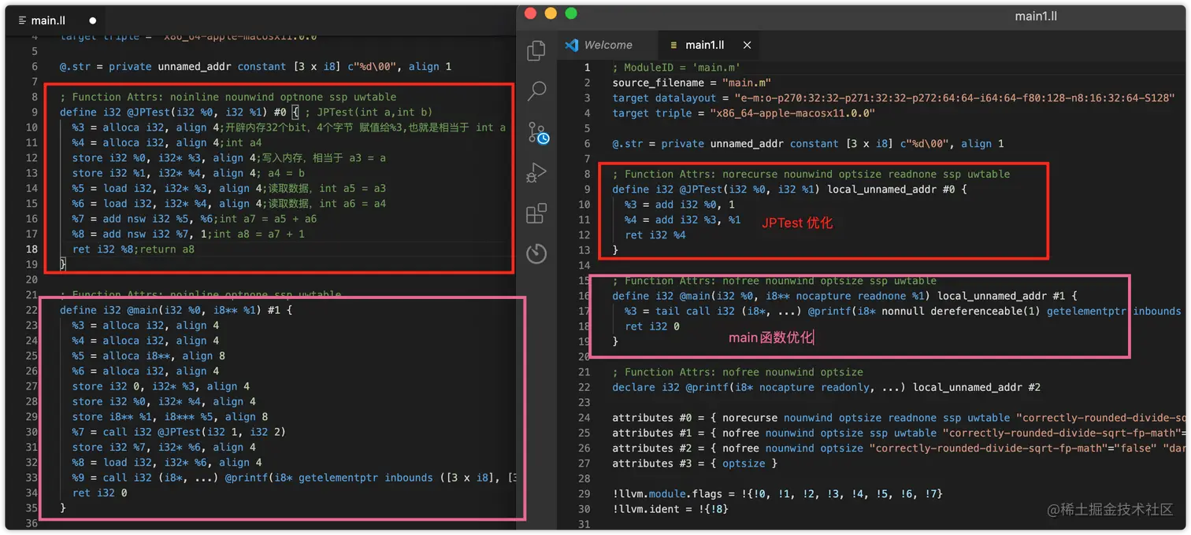1191x535 pixels.
Task: Click @.str constant line in main.ll
Action: [x=255, y=67]
